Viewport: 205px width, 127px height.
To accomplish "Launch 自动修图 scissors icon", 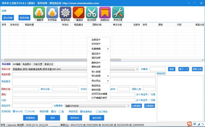I will [92, 13].
